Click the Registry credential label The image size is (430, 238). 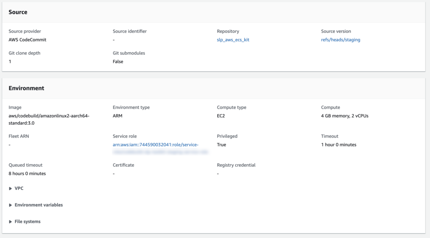[236, 165]
